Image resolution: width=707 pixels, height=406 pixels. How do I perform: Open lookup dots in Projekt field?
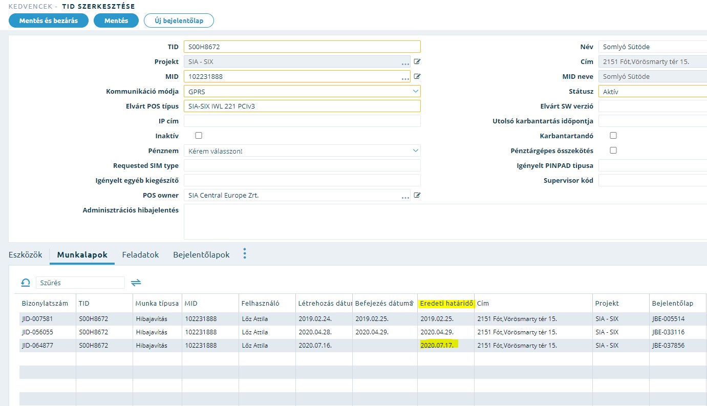(x=405, y=63)
